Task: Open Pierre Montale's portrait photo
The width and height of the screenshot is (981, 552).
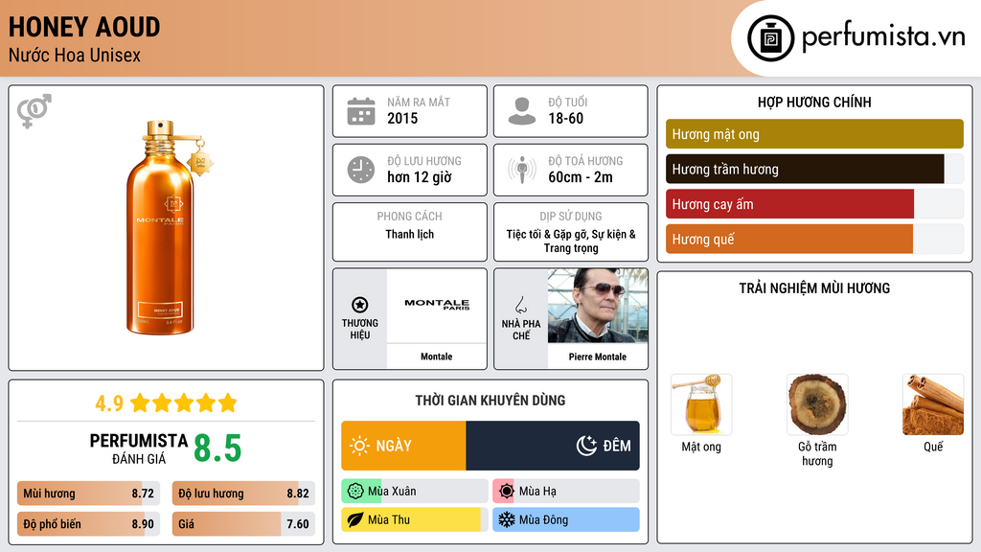Action: [x=598, y=306]
